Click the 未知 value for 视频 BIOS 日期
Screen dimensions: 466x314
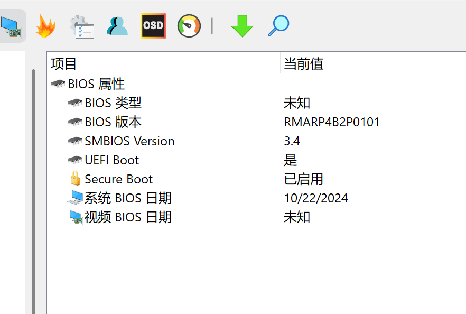(297, 217)
